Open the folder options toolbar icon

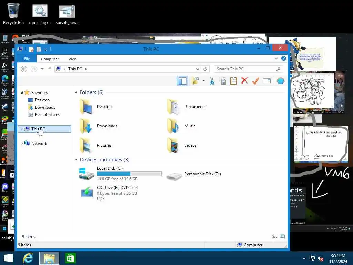point(195,81)
